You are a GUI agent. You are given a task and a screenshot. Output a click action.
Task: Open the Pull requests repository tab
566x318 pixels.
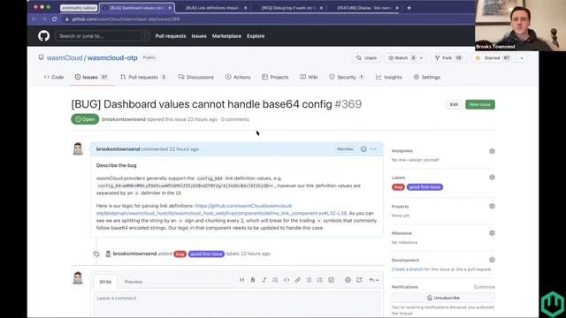[143, 77]
